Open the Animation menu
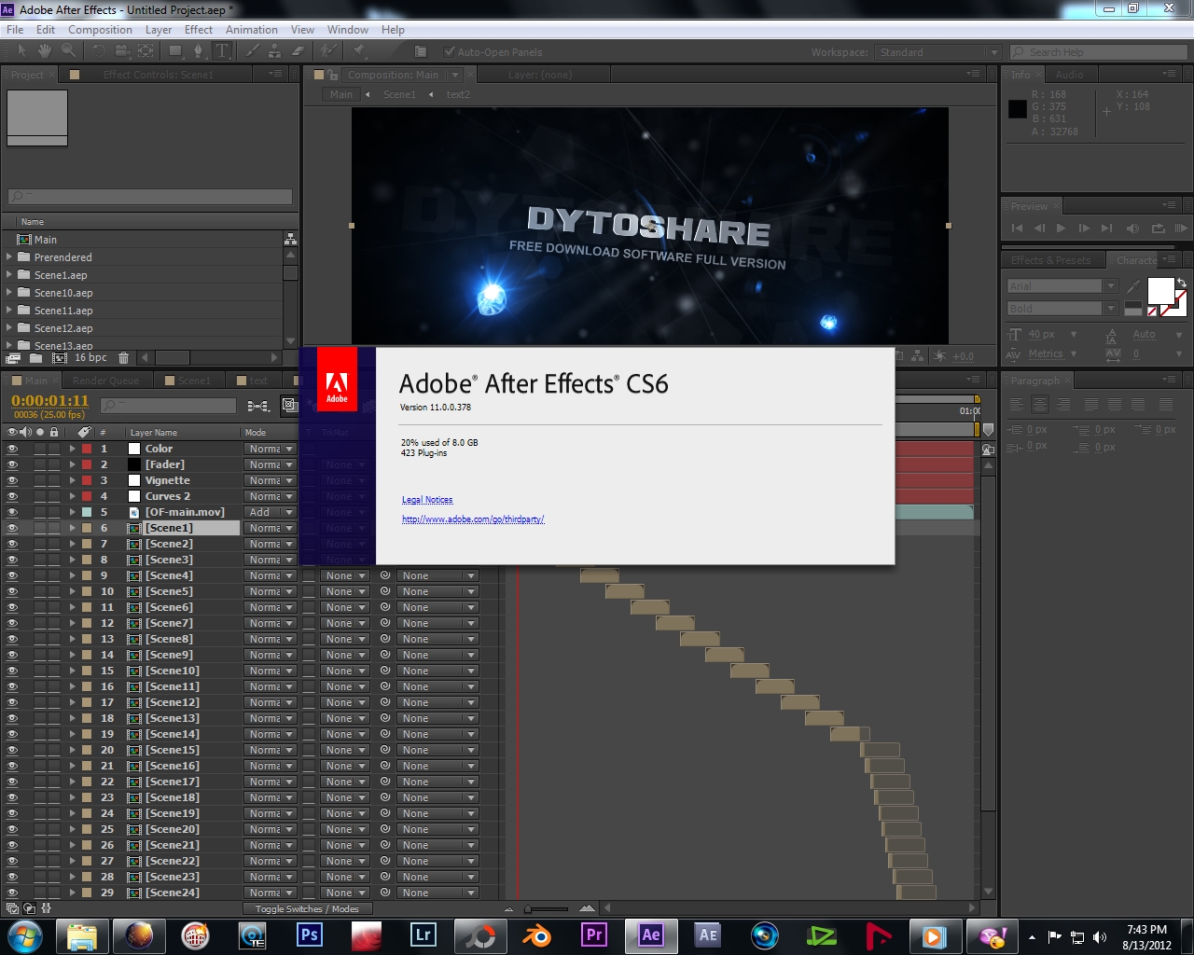Screen dimensions: 1194x955 [x=252, y=30]
